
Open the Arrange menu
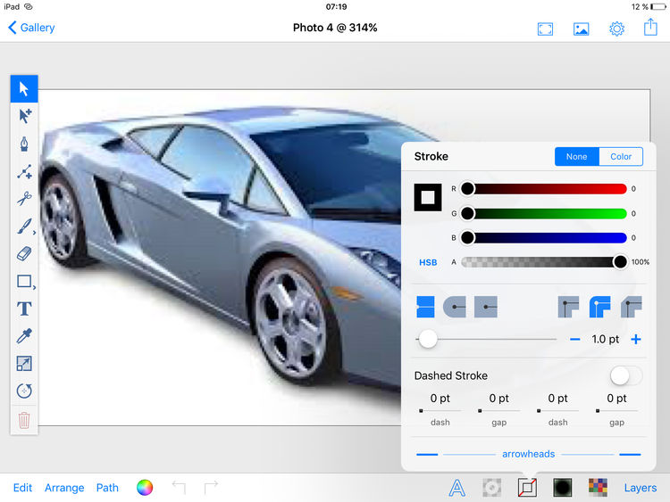pyautogui.click(x=64, y=488)
